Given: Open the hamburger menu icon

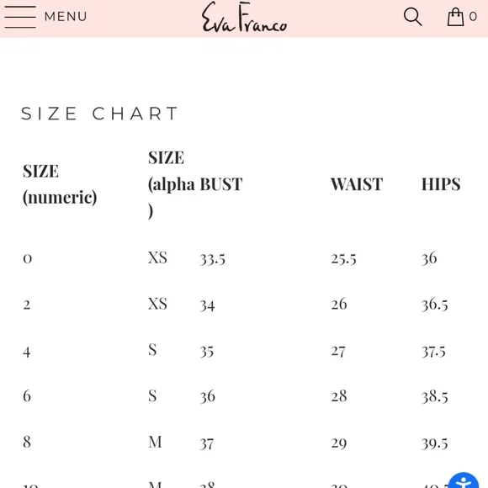Looking at the screenshot, I should [20, 17].
